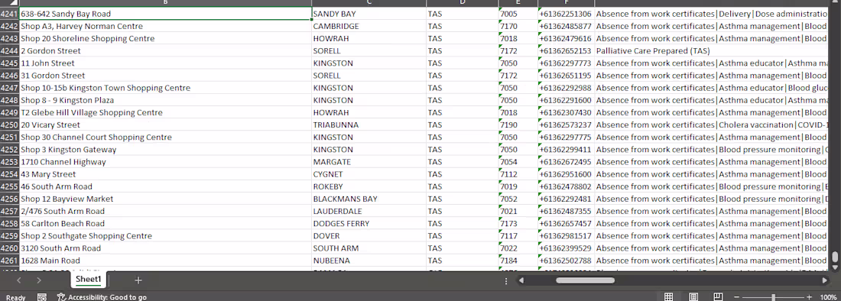Select cell Shop A3, Harvey Norman Centre
Image resolution: width=841 pixels, height=301 pixels.
point(165,26)
